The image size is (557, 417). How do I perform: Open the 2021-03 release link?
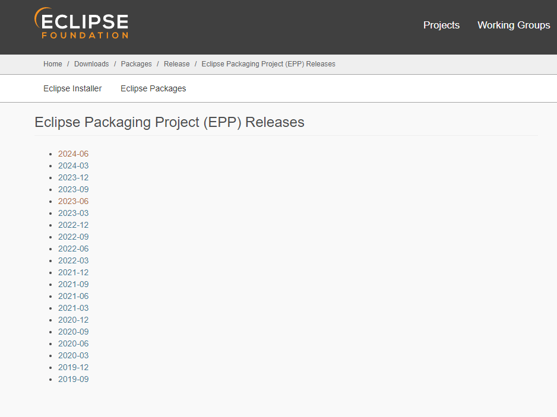pyautogui.click(x=73, y=308)
